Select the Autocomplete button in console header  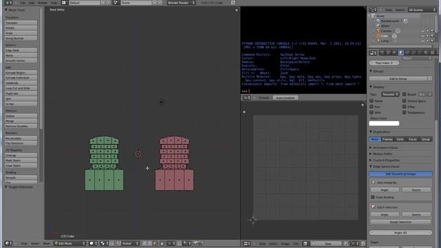(x=285, y=98)
